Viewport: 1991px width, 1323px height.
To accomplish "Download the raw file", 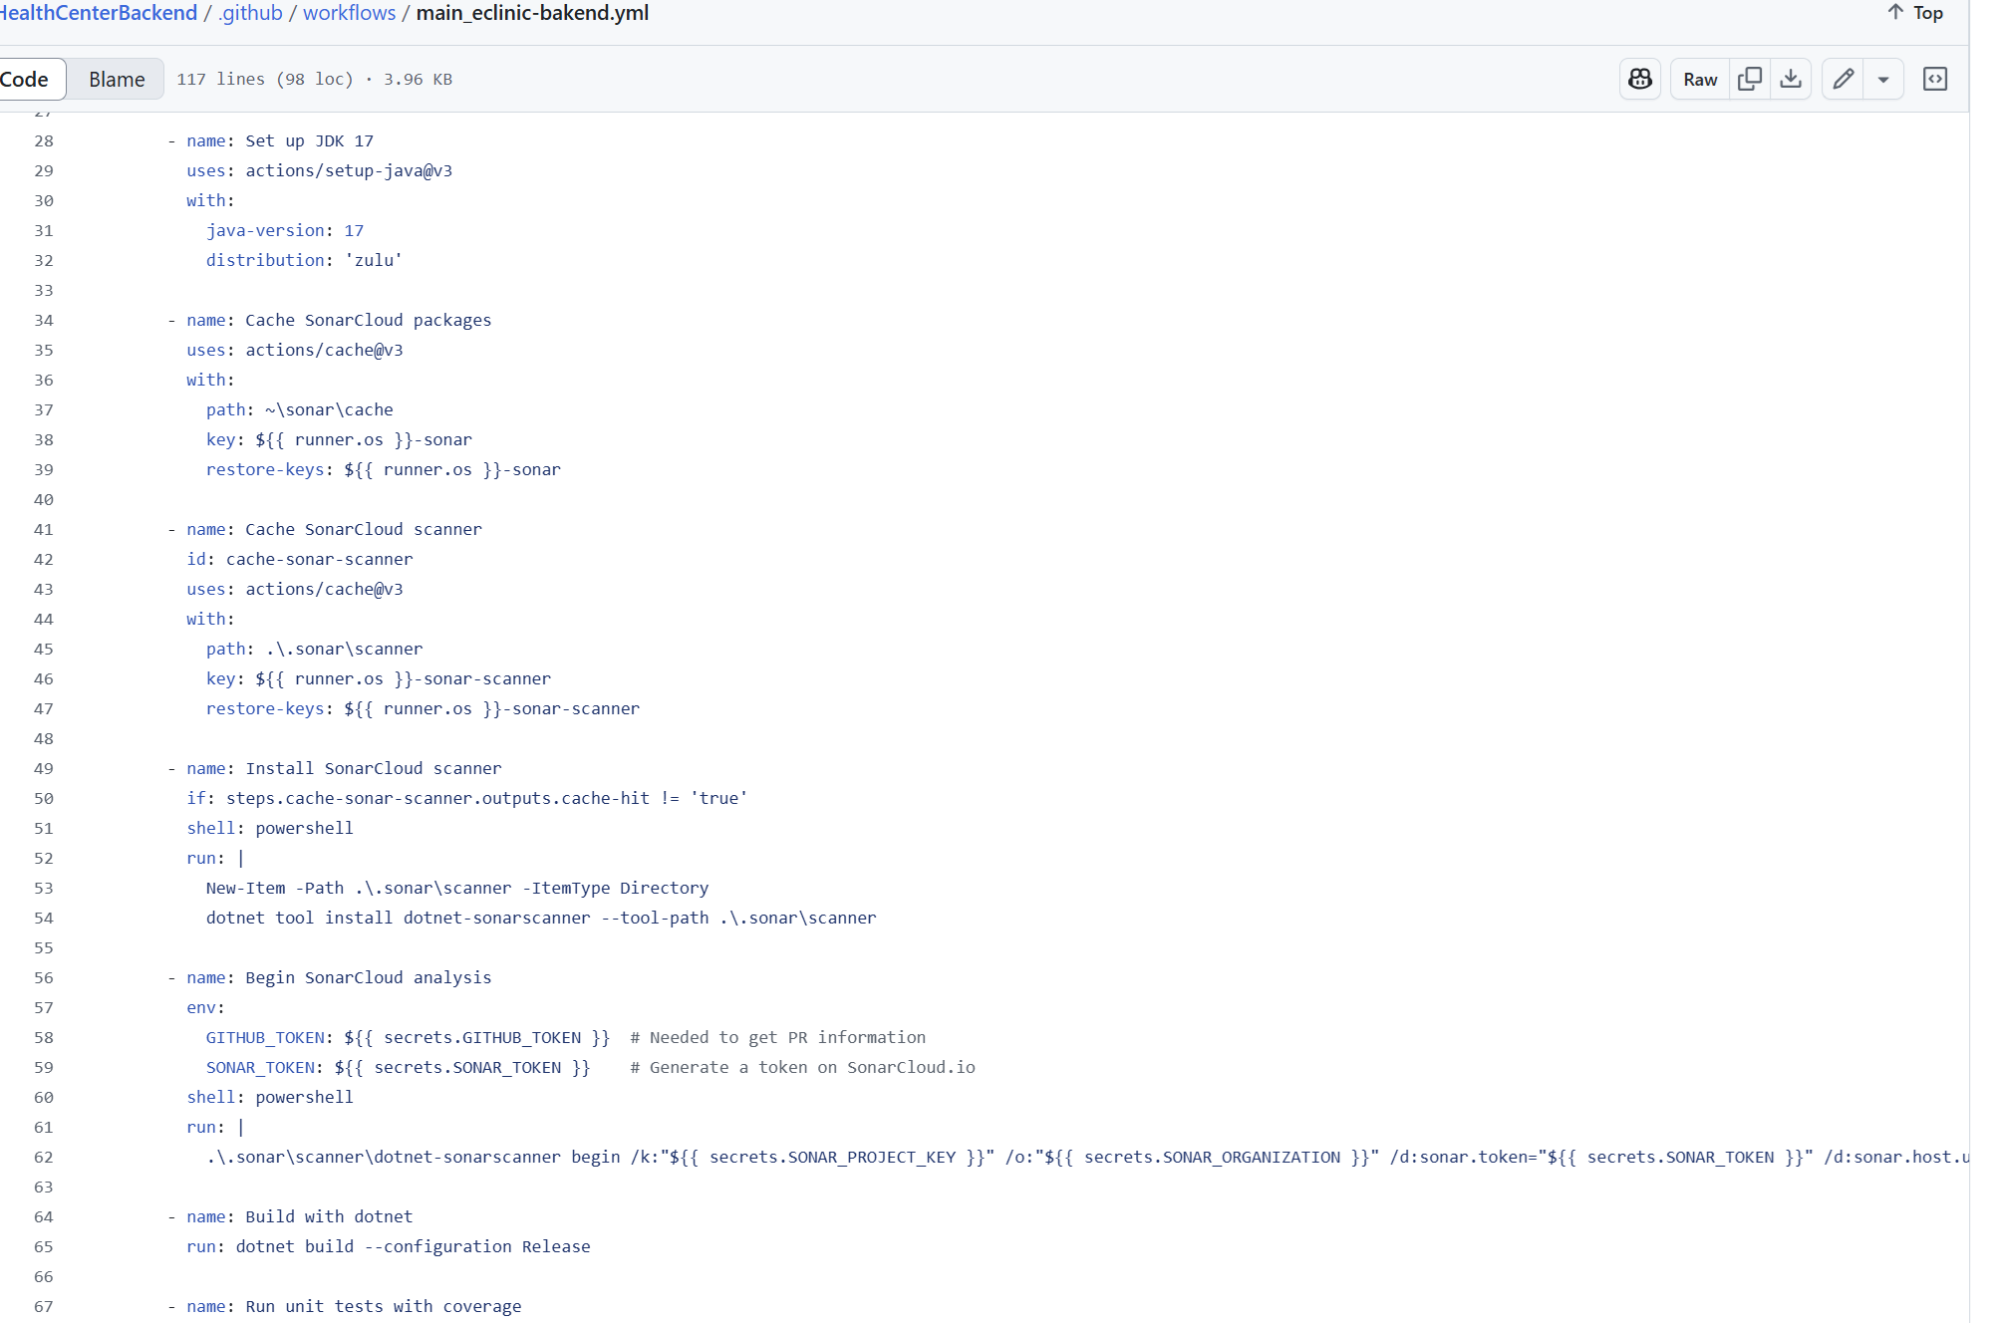I will click(x=1791, y=79).
